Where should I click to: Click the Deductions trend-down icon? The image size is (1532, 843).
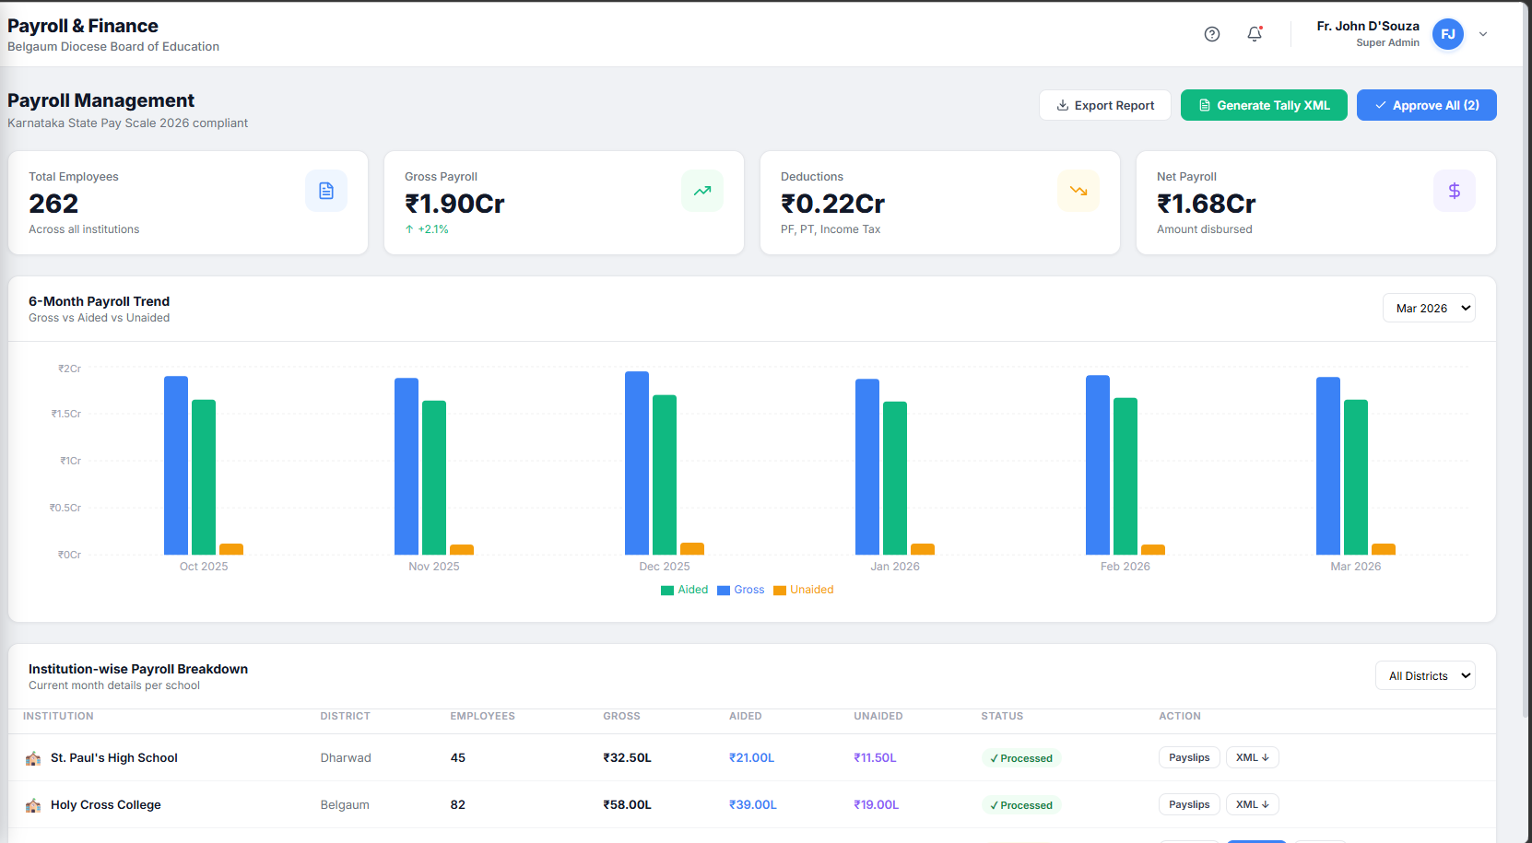[x=1078, y=191]
